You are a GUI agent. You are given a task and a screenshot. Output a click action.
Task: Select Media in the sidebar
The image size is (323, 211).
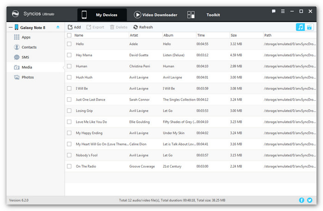click(x=36, y=67)
